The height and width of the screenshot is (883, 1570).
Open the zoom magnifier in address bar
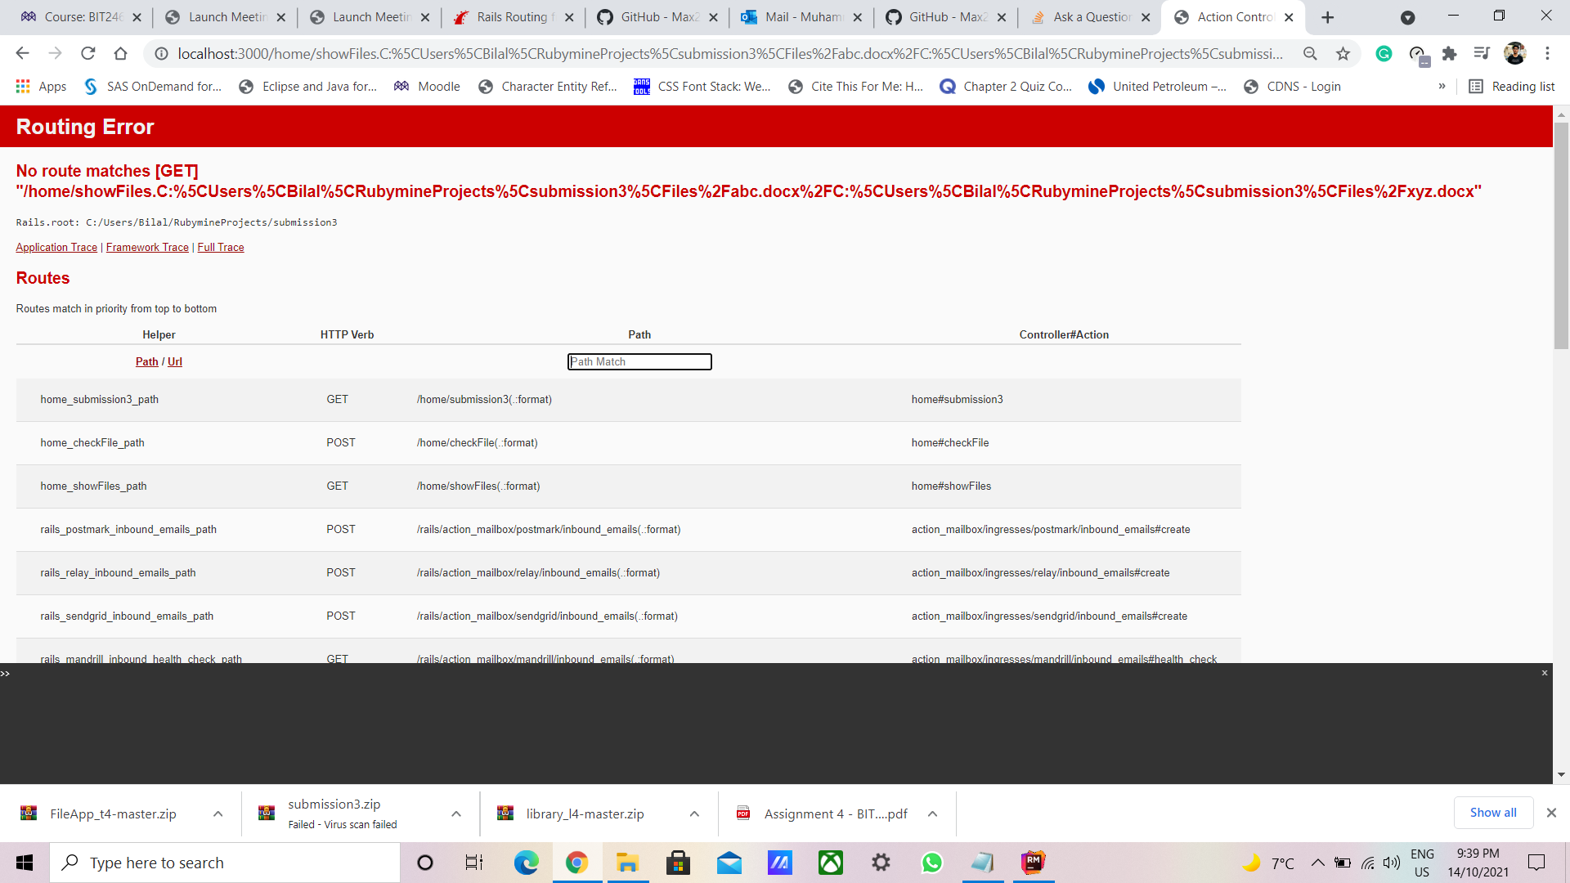tap(1310, 53)
